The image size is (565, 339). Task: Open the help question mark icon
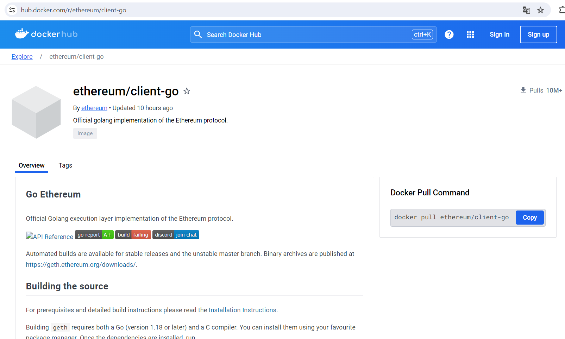449,34
